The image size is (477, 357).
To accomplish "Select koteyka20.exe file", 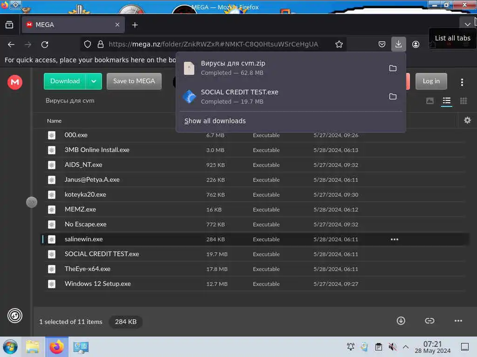I will 256,195.
